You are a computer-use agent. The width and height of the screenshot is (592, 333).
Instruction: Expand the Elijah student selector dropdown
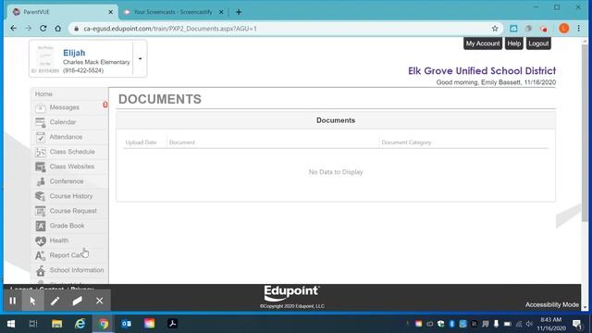tap(140, 59)
